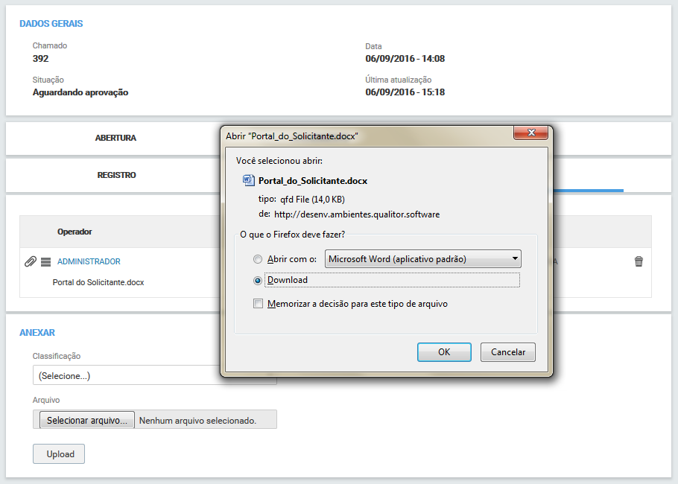Image resolution: width=678 pixels, height=484 pixels.
Task: Enable 'Memorizar a decisão' checkbox
Action: point(258,304)
